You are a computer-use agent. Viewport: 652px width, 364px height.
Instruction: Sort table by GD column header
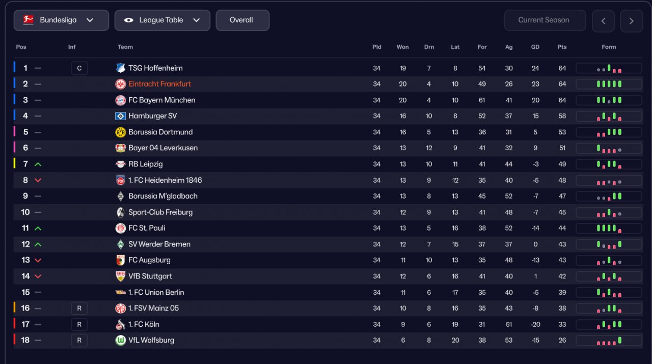[x=535, y=47]
